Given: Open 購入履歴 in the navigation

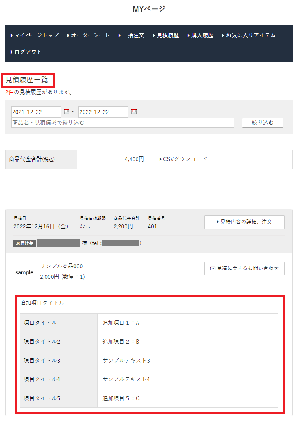Looking at the screenshot, I should (200, 35).
